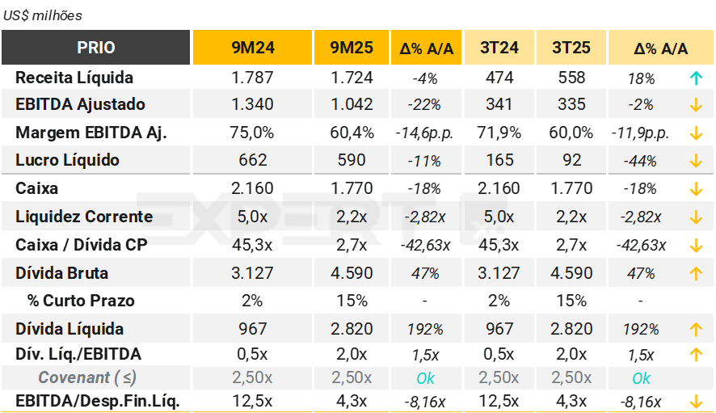Viewport: 716px width, 413px height.
Task: Click the Covenant Ok text right of 3T25
Action: (x=641, y=378)
